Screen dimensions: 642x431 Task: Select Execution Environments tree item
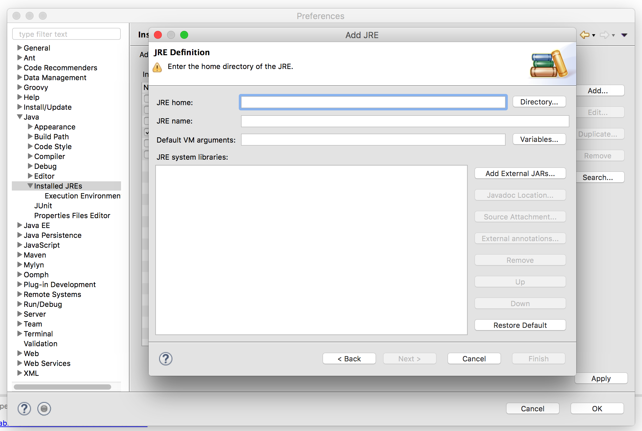pyautogui.click(x=82, y=196)
